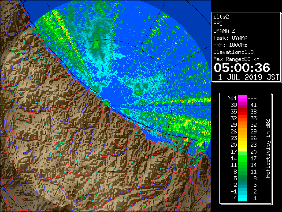Viewport: 282px width, 212px height.
Task: Click the PRF: 1800Hz text
Action: (230, 45)
